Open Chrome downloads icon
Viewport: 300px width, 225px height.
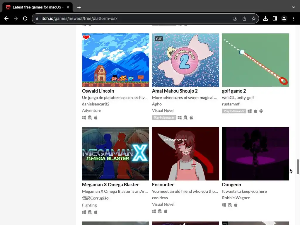[x=265, y=18]
